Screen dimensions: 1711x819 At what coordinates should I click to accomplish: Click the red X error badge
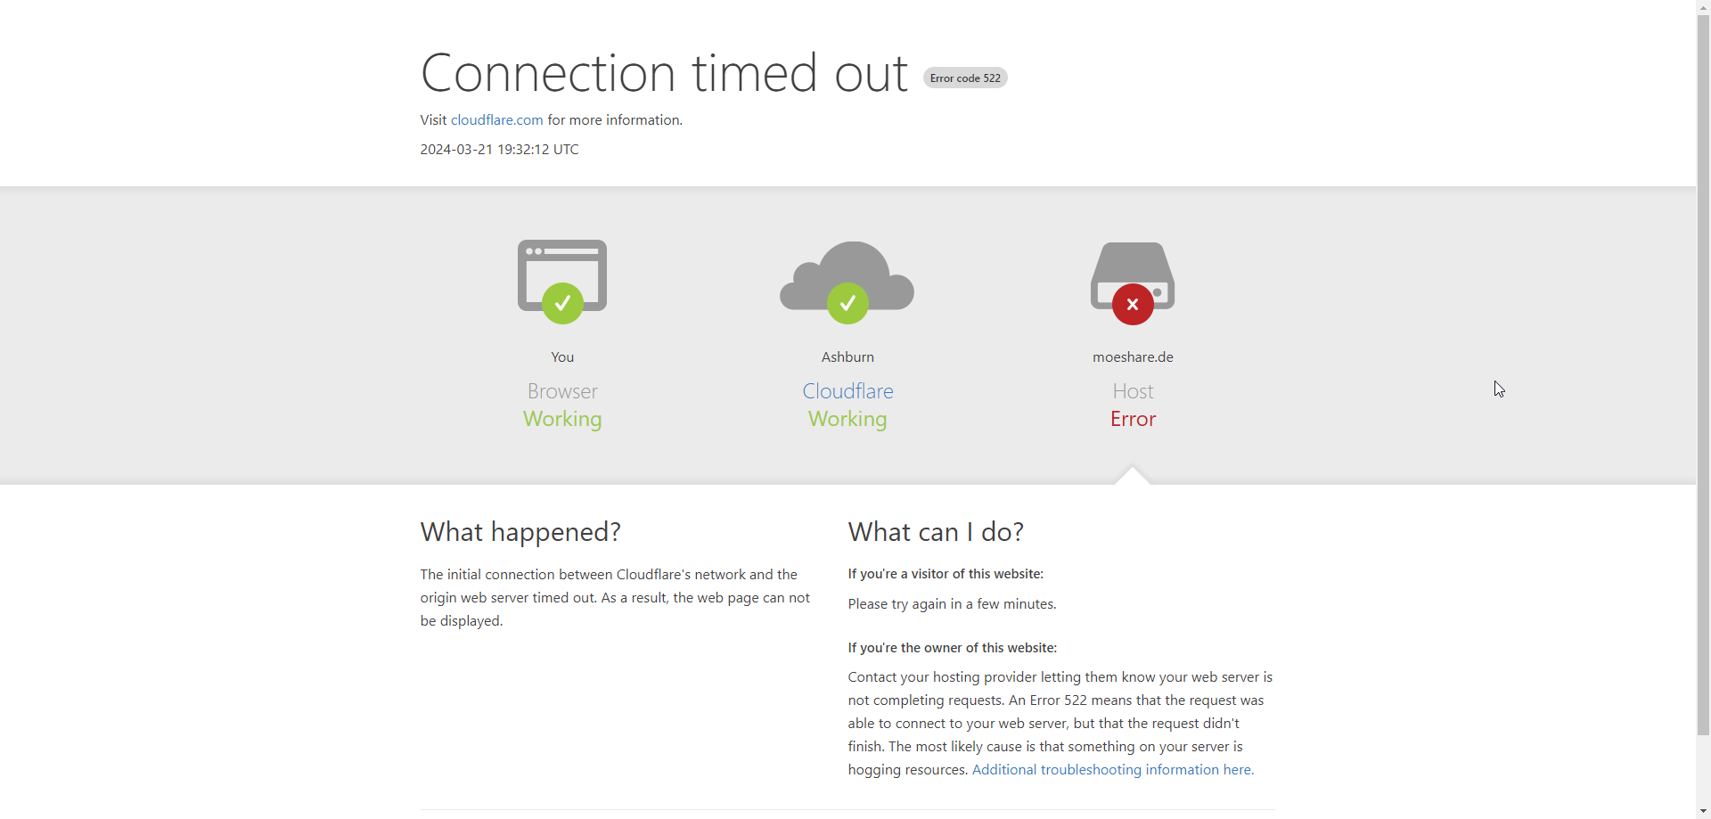(1133, 305)
